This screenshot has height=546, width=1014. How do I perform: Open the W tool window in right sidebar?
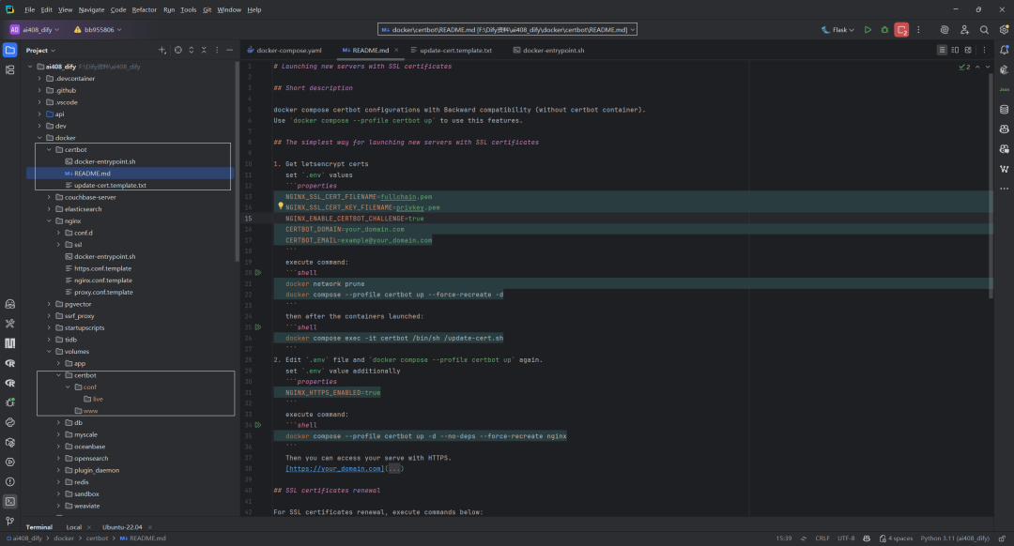[x=1005, y=169]
